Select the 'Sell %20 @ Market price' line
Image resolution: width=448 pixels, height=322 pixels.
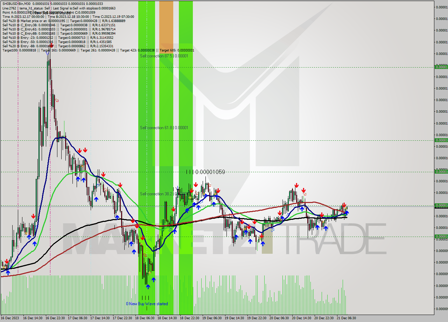click(64, 21)
